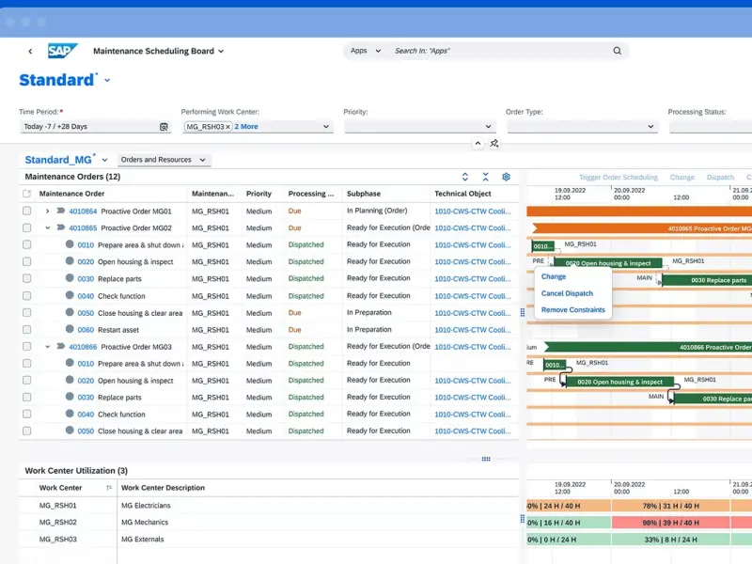Remove the MG_RSH03 work center token

click(x=227, y=127)
